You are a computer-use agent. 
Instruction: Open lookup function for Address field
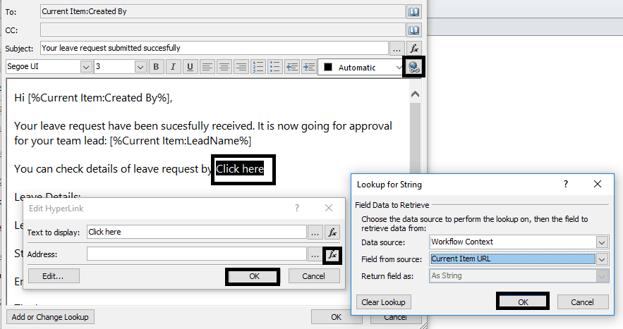click(x=332, y=254)
